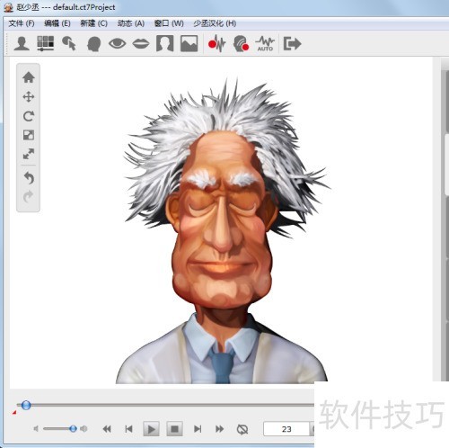Open the 动态 (A) menu
Image resolution: width=449 pixels, height=448 pixels.
pyautogui.click(x=131, y=23)
